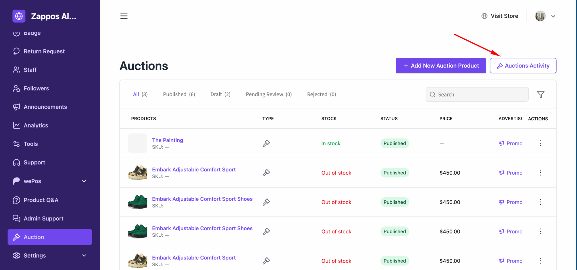The height and width of the screenshot is (270, 577).
Task: Click the Auctions page heading
Action: [x=144, y=66]
